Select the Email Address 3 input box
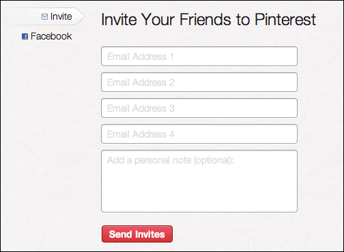The image size is (344, 252). [x=199, y=108]
